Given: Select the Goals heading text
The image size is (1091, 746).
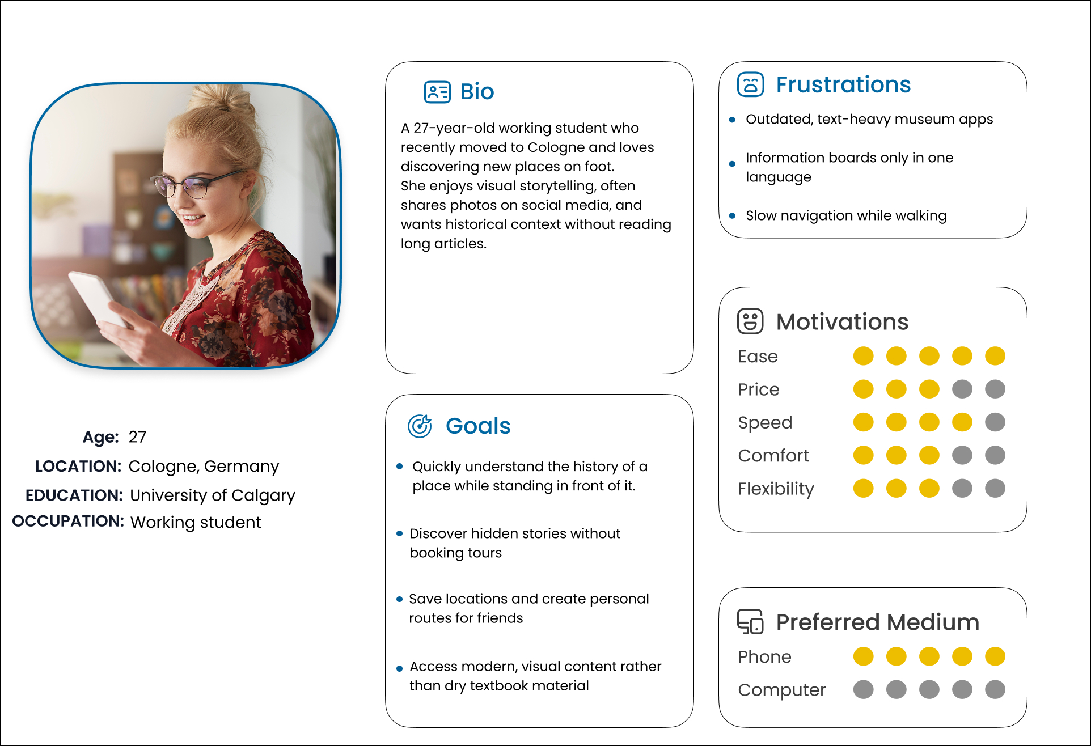Looking at the screenshot, I should (478, 426).
